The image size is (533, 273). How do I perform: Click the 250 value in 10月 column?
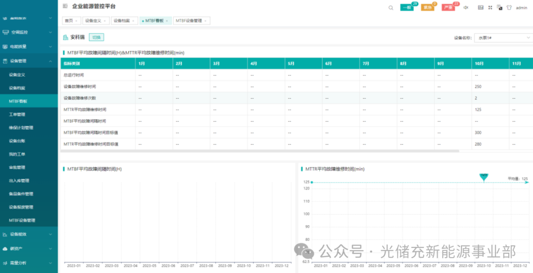(478, 87)
